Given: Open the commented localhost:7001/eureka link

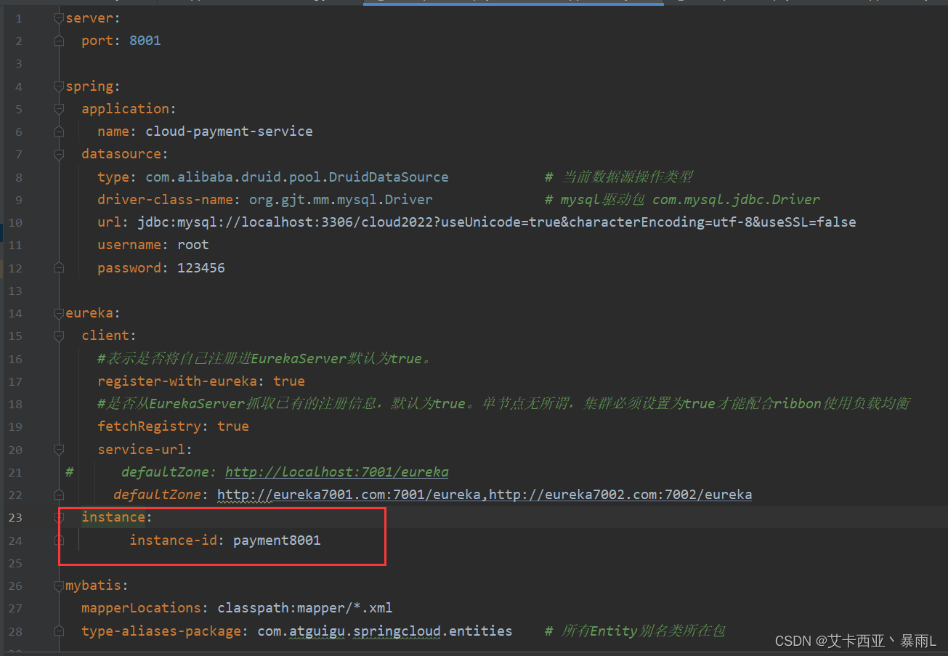Looking at the screenshot, I should click(x=336, y=472).
